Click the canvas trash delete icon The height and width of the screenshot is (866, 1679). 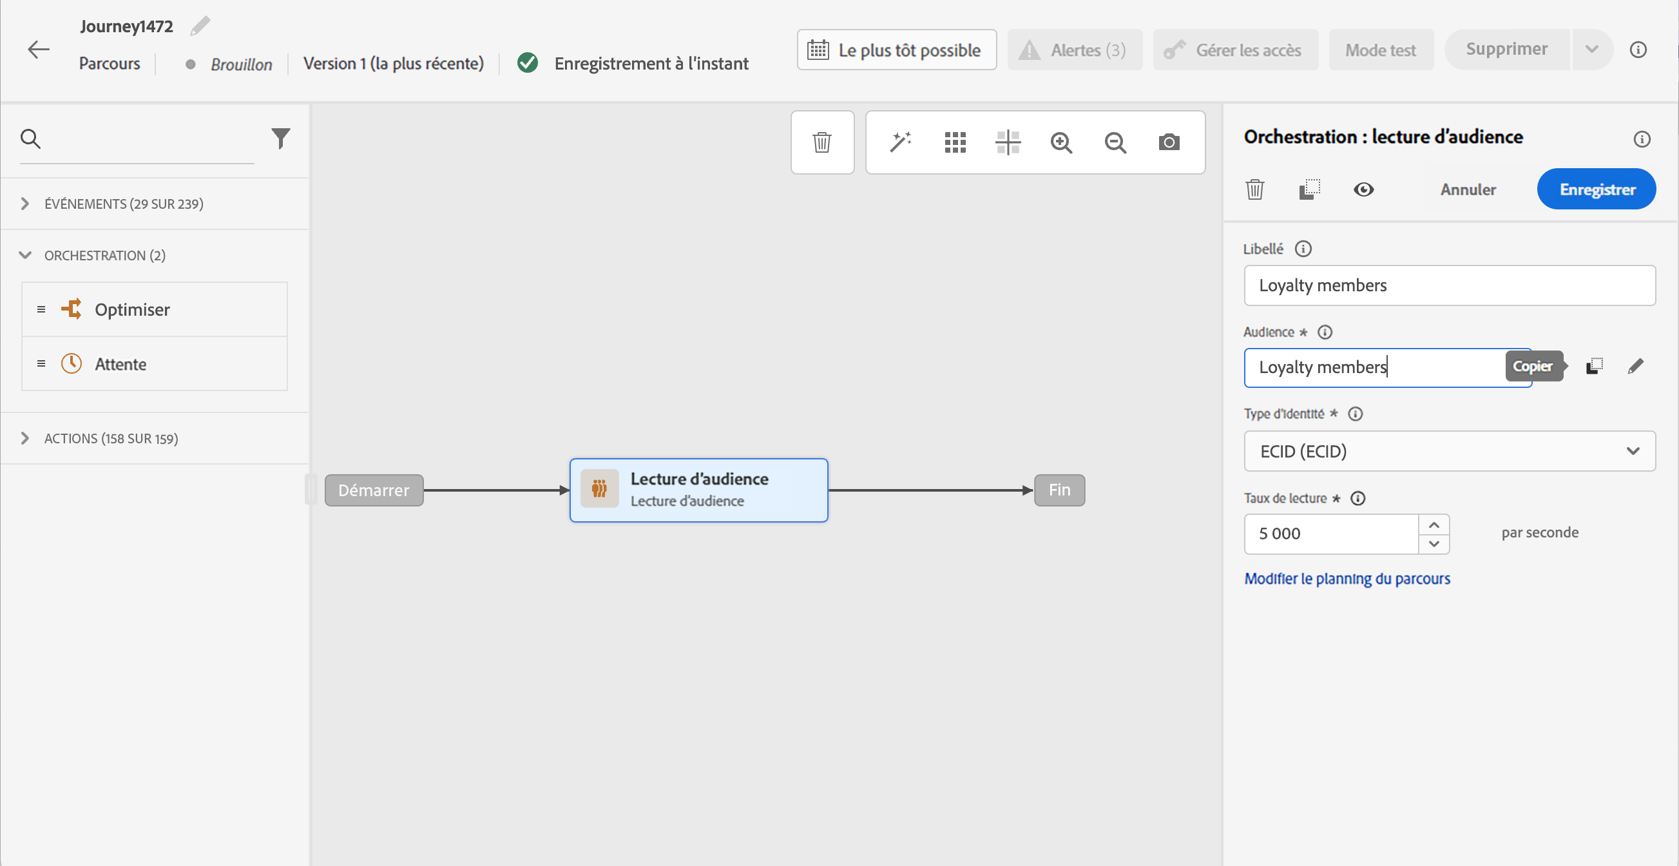[822, 142]
